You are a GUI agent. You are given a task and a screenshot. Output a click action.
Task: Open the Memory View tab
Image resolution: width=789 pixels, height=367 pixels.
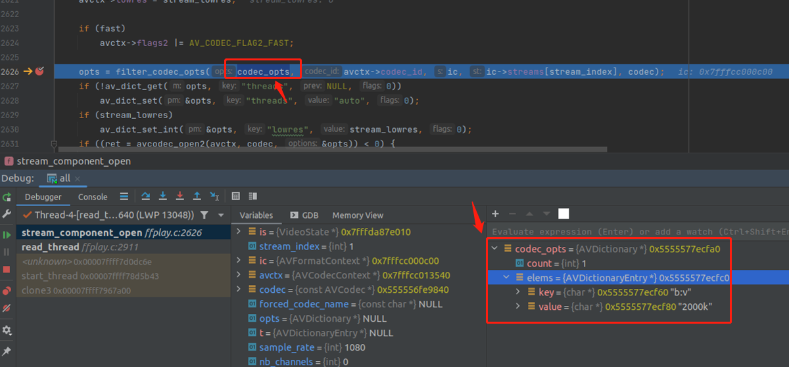click(x=357, y=215)
